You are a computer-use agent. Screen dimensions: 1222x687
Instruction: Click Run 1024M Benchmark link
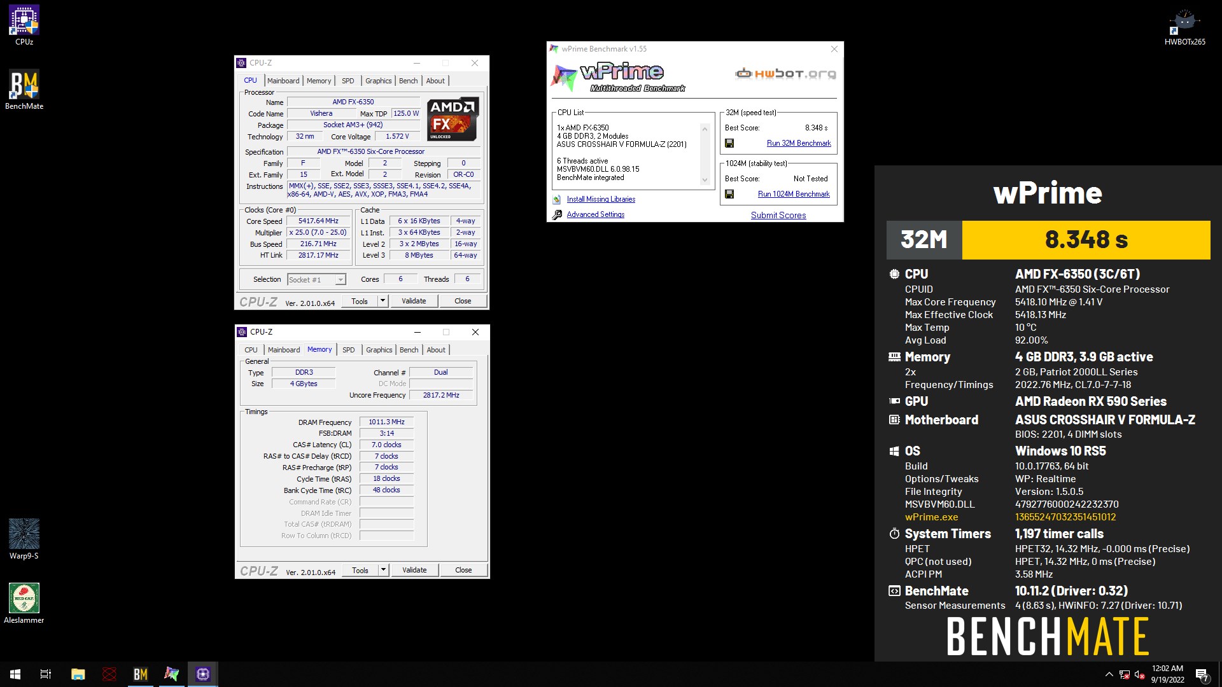(794, 194)
